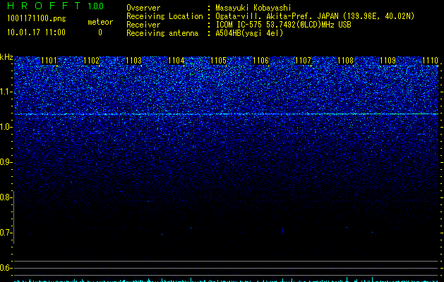Click the 1108 time marker
Screen dimensions: 444x282
[345, 61]
